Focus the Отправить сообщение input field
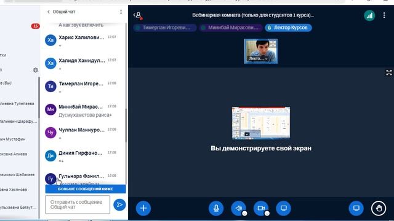This screenshot has width=394, height=221. [x=78, y=204]
